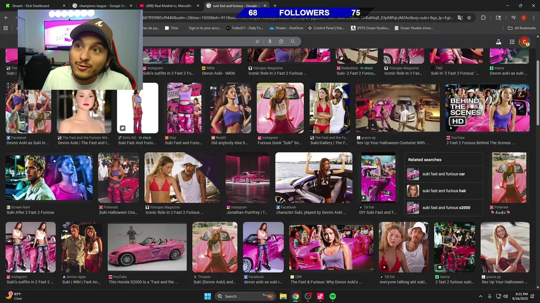The height and width of the screenshot is (303, 540).
Task: Open File Explorer from the taskbar
Action: click(x=283, y=296)
